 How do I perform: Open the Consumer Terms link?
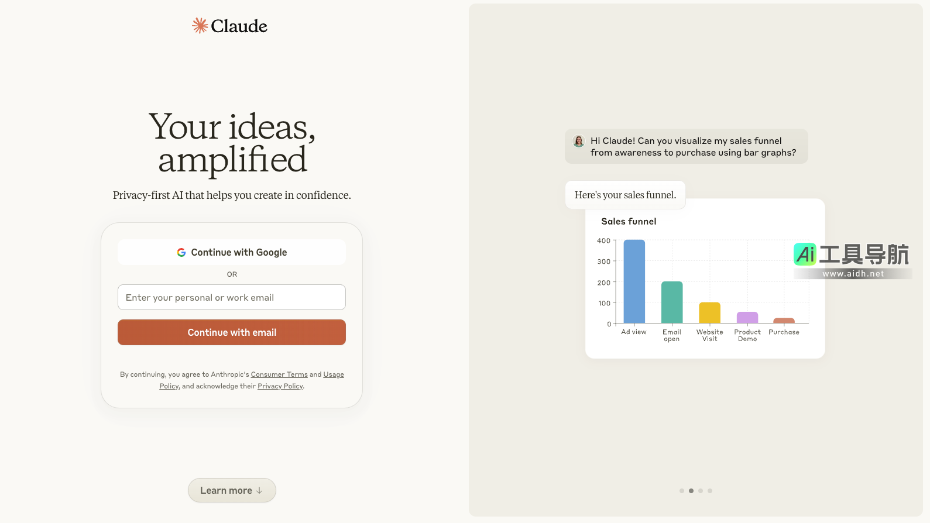(279, 374)
